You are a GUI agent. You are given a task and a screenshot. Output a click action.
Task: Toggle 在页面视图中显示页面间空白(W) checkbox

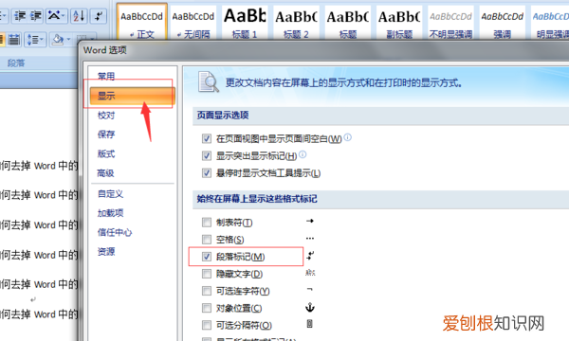[x=207, y=138]
